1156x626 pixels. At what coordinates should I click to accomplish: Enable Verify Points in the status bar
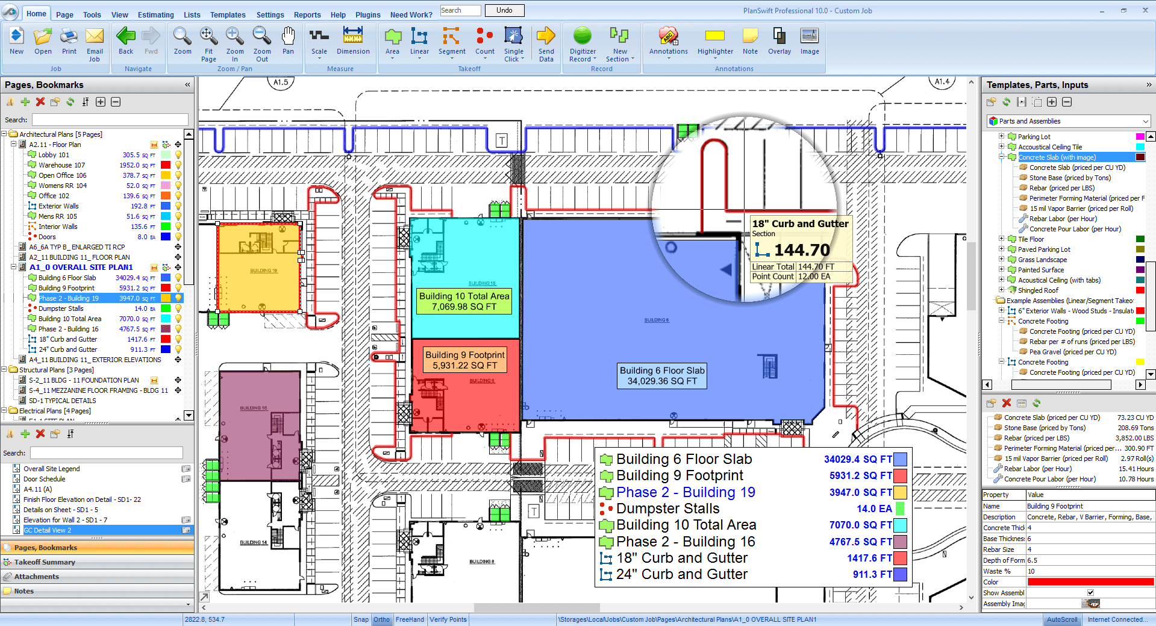[x=448, y=619]
